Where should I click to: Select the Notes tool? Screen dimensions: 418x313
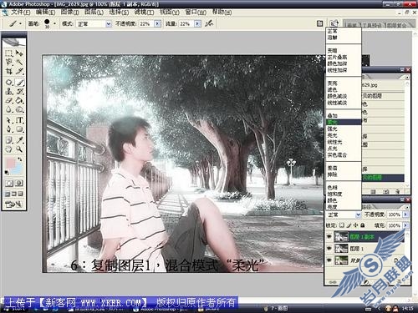tap(9, 140)
